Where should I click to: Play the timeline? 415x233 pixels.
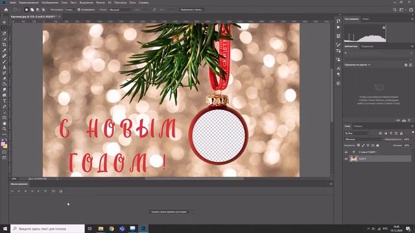click(x=26, y=191)
